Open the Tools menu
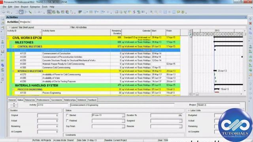The image size is (253, 142). coord(45,7)
